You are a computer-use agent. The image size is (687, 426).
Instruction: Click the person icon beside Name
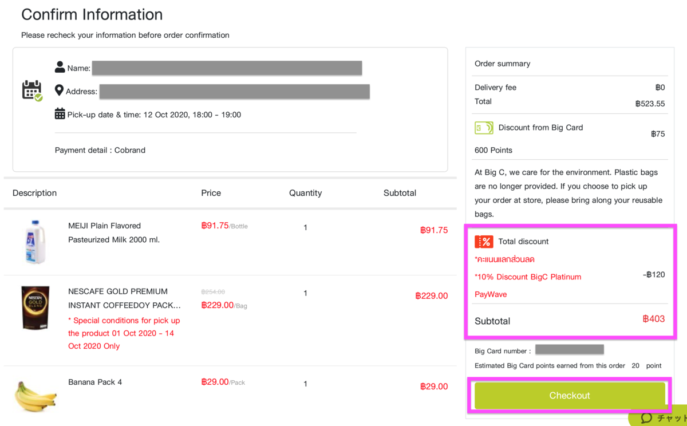coord(60,67)
